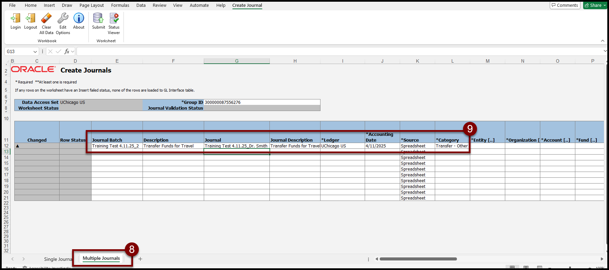This screenshot has width=609, height=270.
Task: Collapse the ribbon using chevron
Action: (x=603, y=41)
